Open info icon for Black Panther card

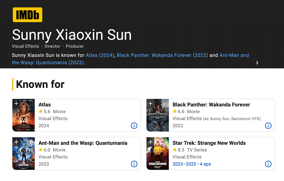(x=268, y=125)
